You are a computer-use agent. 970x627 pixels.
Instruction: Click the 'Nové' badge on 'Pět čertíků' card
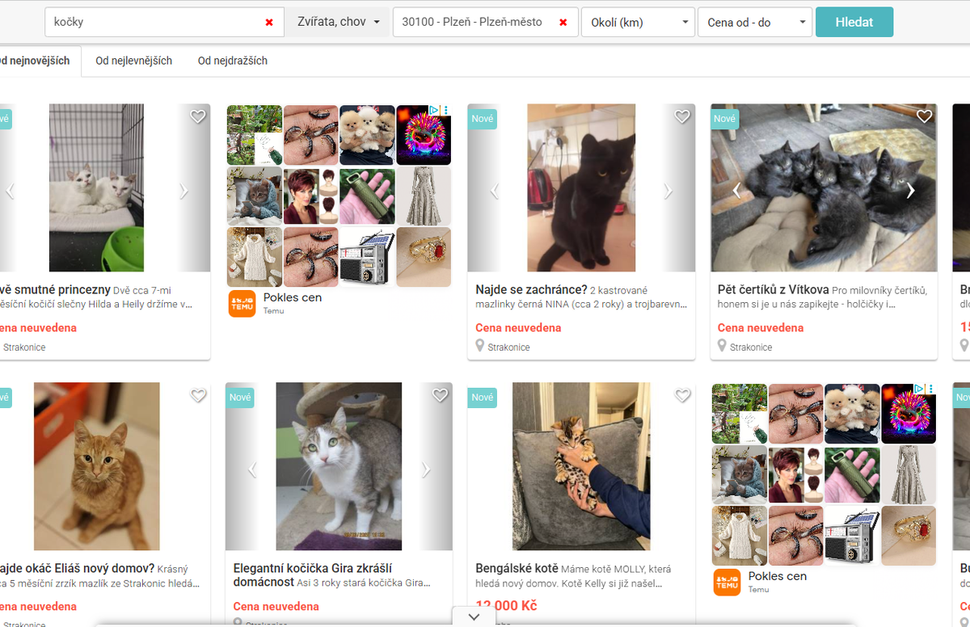pyautogui.click(x=725, y=119)
